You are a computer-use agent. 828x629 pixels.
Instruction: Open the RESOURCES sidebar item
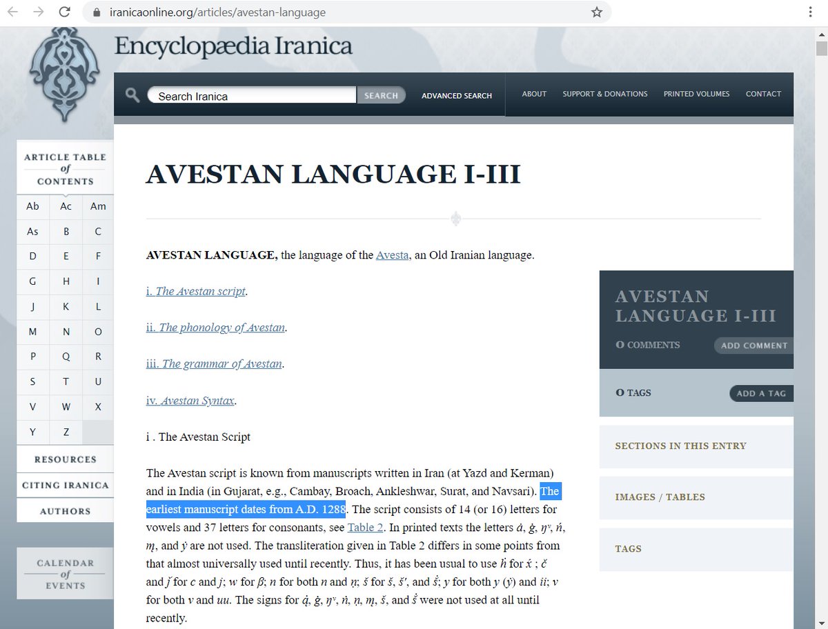pyautogui.click(x=66, y=459)
